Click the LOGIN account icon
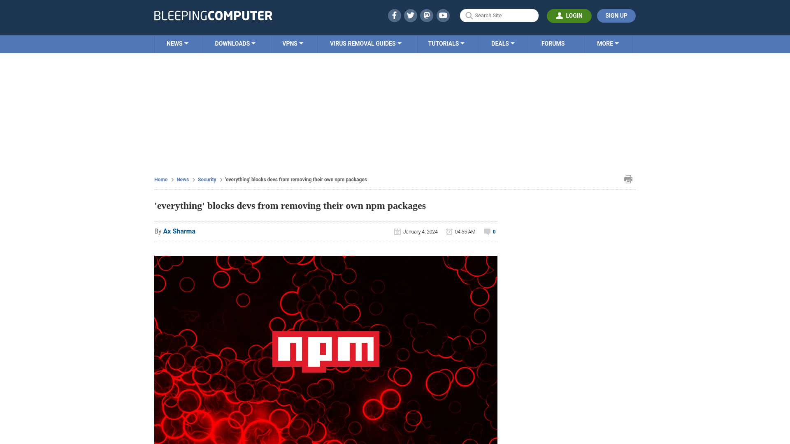790x444 pixels. [560, 16]
